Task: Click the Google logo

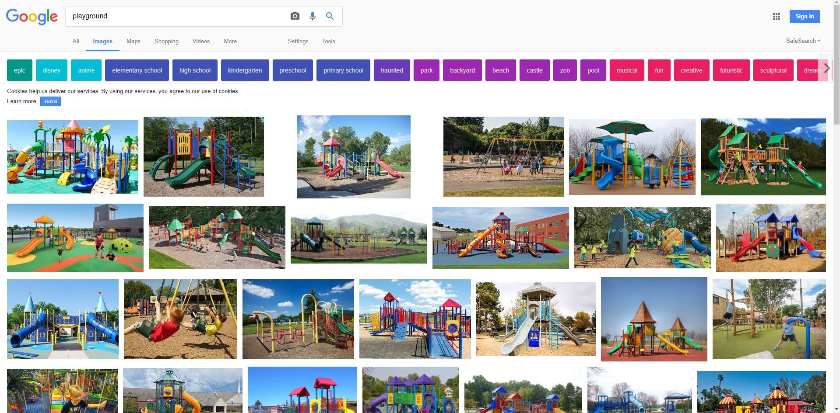Action: [x=32, y=17]
